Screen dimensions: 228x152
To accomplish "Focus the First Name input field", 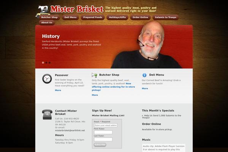I will point(103,132).
